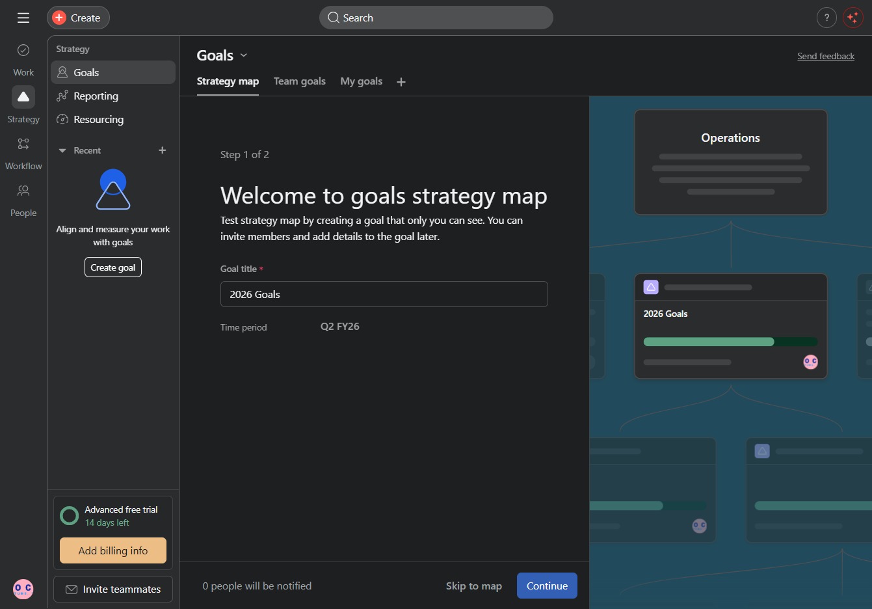Screen dimensions: 872x609
Task: Click '0 people will be notified' text
Action: (x=257, y=586)
